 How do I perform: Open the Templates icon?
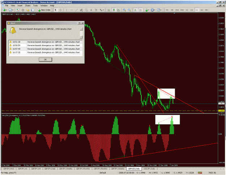coord(158,10)
